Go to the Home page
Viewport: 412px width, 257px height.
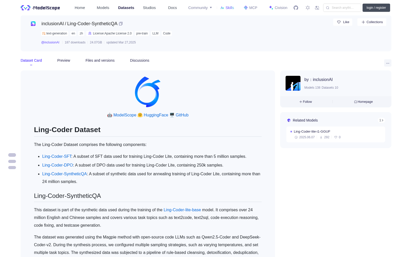point(80,8)
